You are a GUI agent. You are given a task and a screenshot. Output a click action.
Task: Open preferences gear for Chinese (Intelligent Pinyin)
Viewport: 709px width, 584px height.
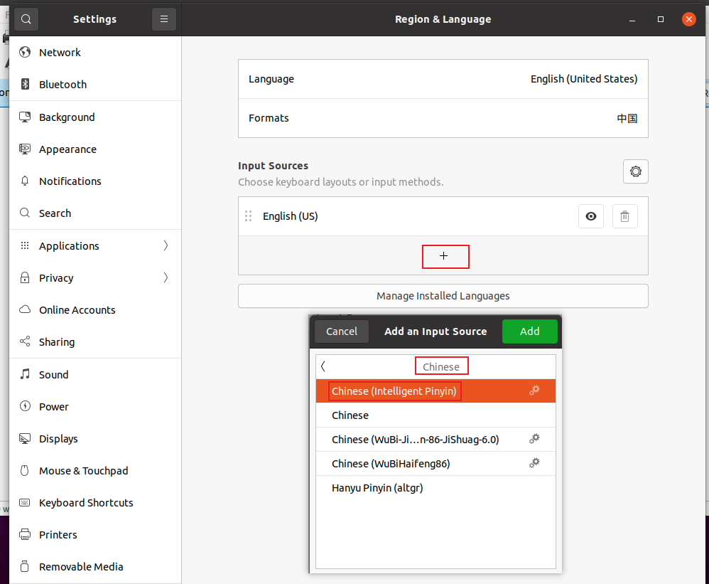coord(534,391)
